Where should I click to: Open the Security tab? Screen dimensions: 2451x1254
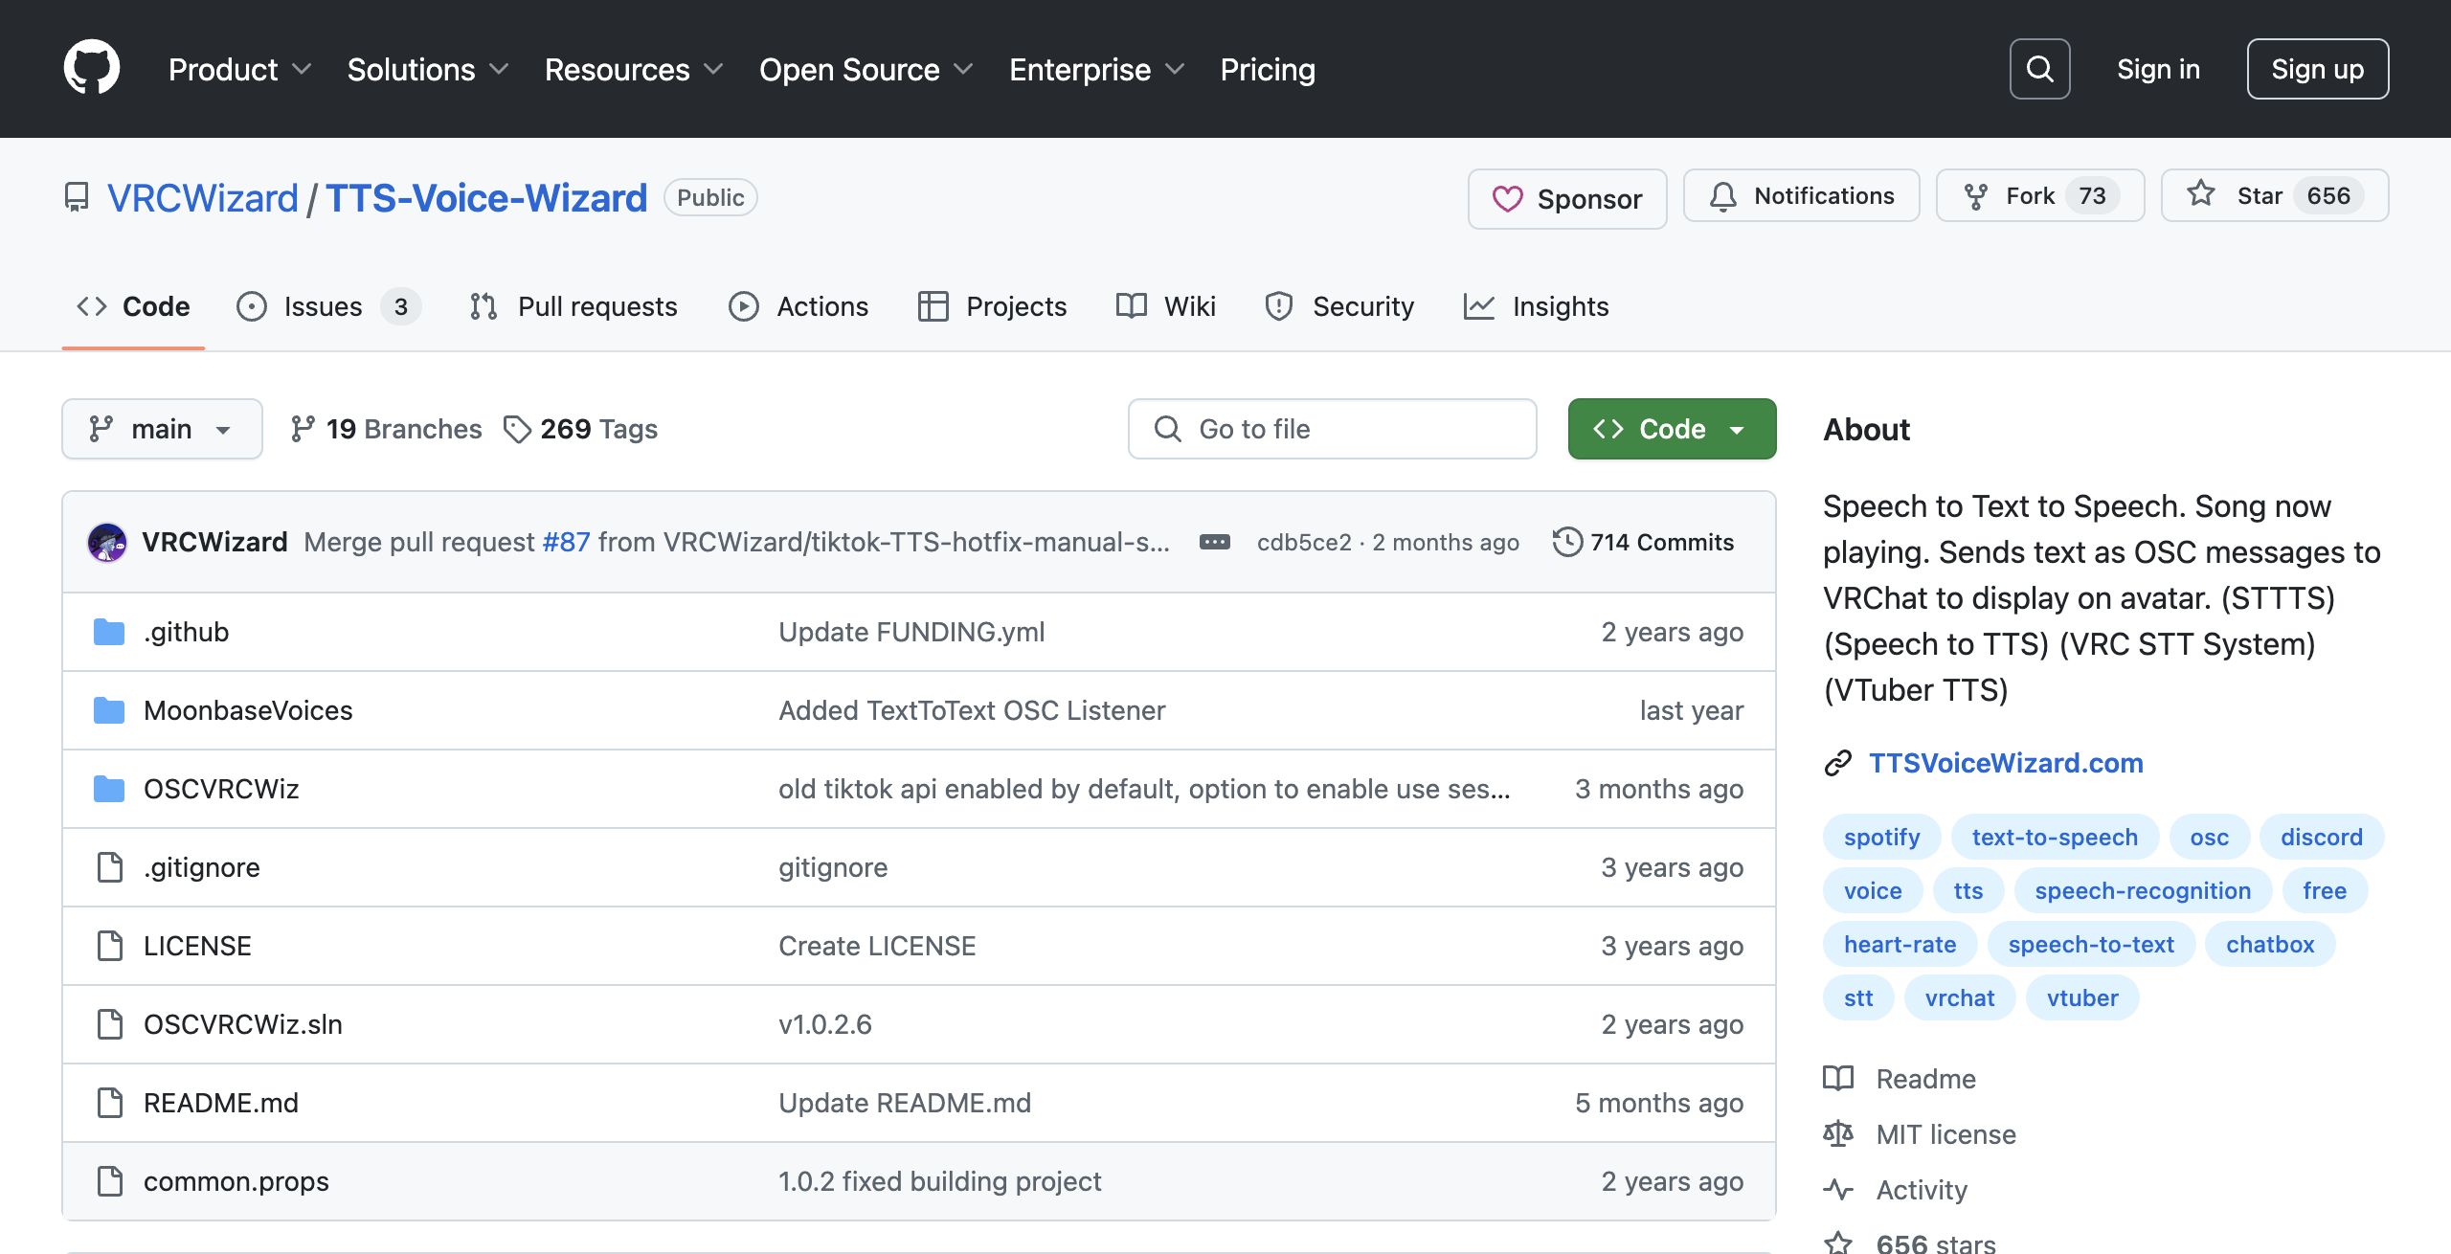pos(1338,306)
